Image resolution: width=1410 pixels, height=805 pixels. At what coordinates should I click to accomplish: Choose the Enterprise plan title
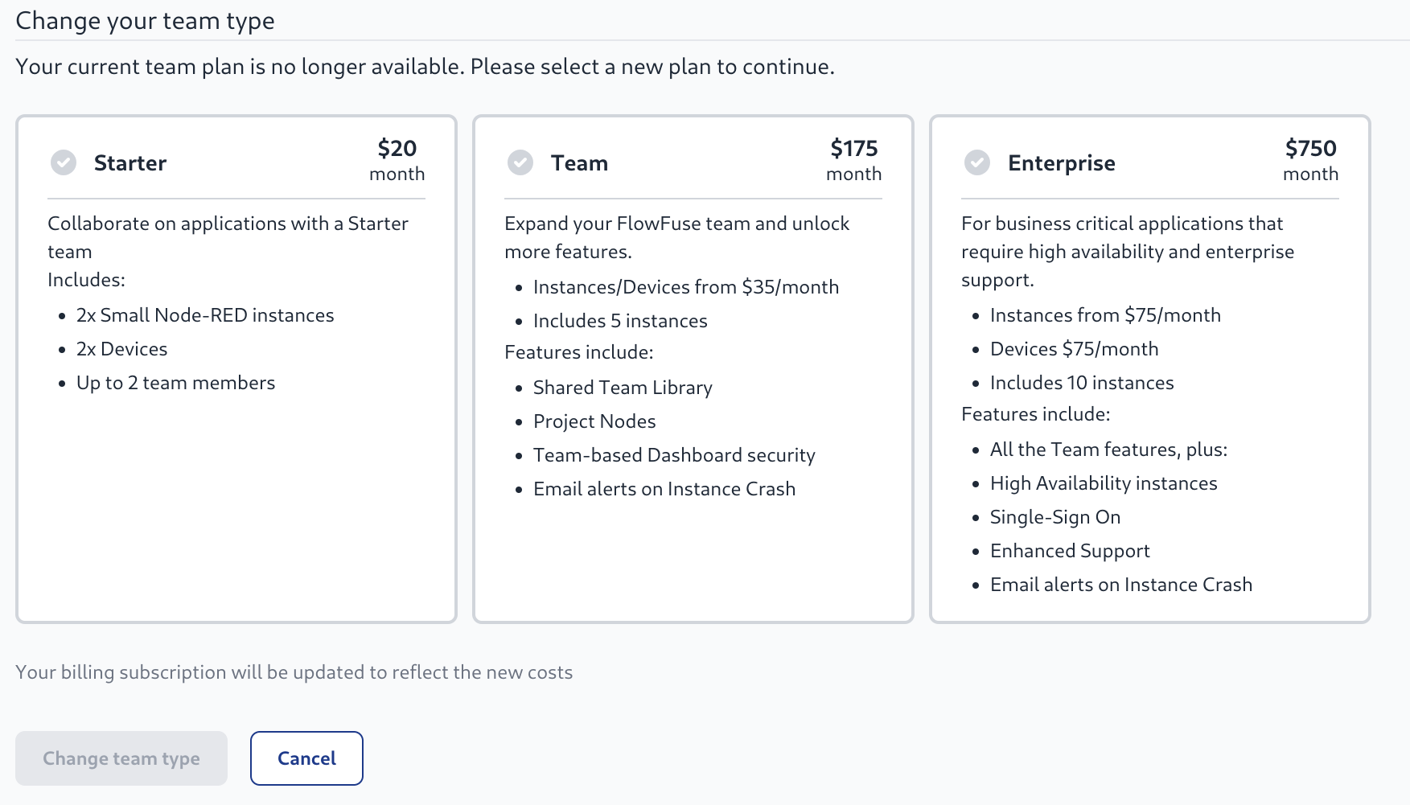coord(1062,163)
